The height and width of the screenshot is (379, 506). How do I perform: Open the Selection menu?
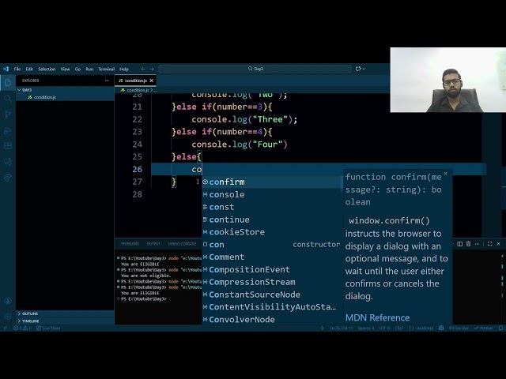47,69
